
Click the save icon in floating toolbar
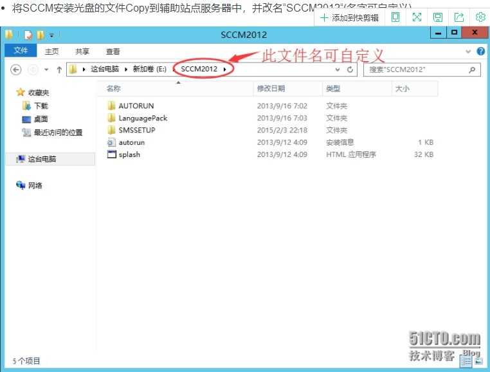coord(437,17)
